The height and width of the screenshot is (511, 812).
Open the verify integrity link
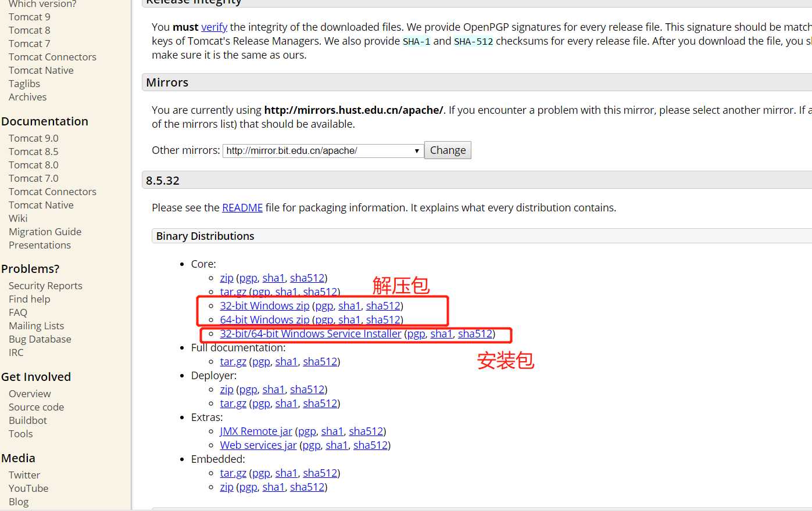click(214, 27)
